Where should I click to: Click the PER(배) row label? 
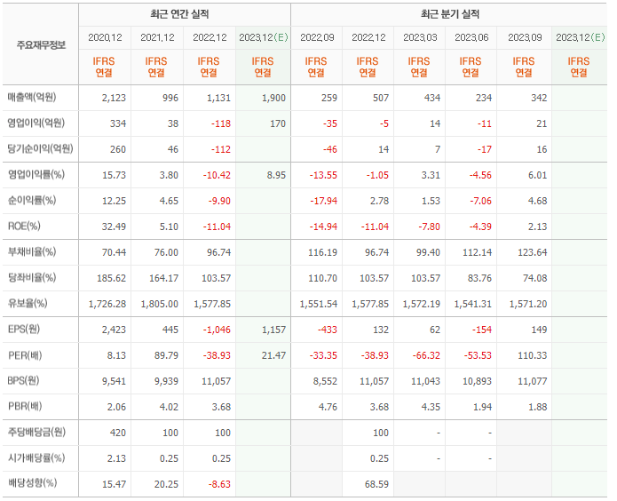[25, 355]
